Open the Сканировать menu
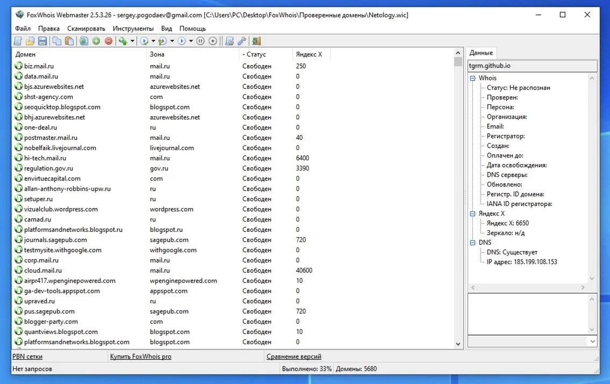The width and height of the screenshot is (610, 384). click(86, 29)
